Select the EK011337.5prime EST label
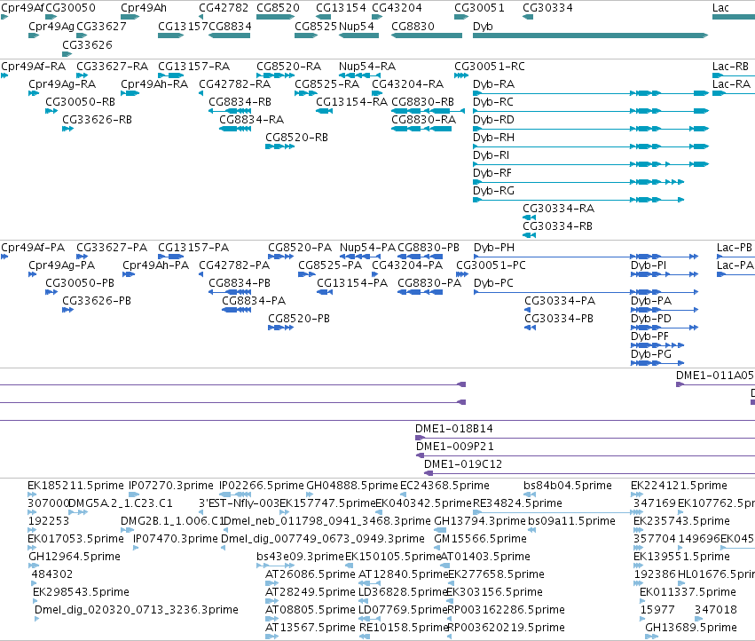This screenshot has width=755, height=641. coord(688,592)
